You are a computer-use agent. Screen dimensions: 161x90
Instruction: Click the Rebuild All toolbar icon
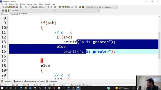pos(68,7)
